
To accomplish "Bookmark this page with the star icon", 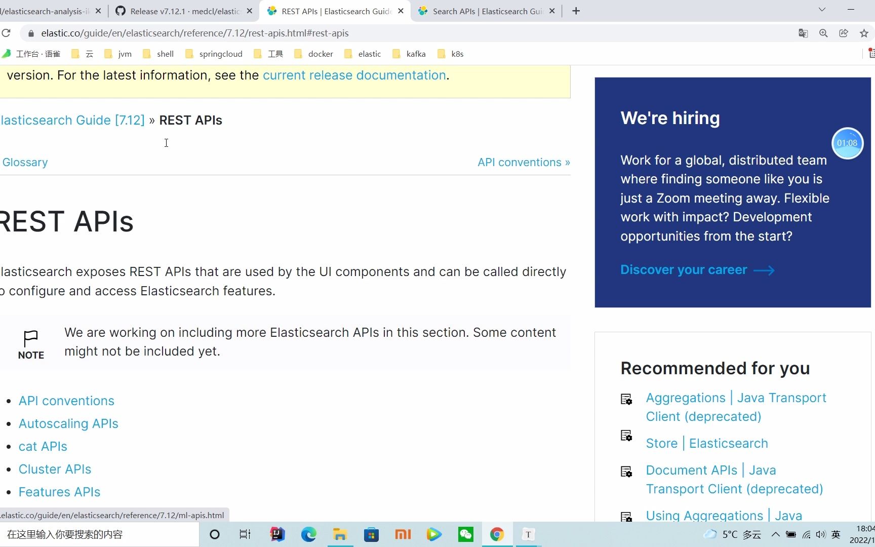I will (x=864, y=33).
